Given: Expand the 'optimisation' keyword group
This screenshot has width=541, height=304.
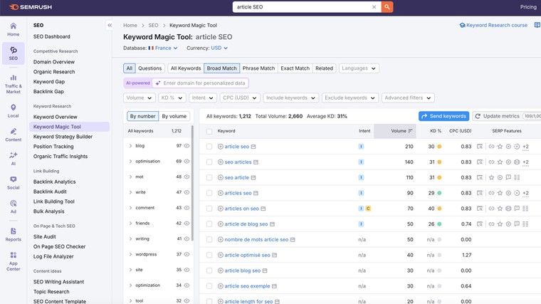Looking at the screenshot, I should tap(130, 162).
